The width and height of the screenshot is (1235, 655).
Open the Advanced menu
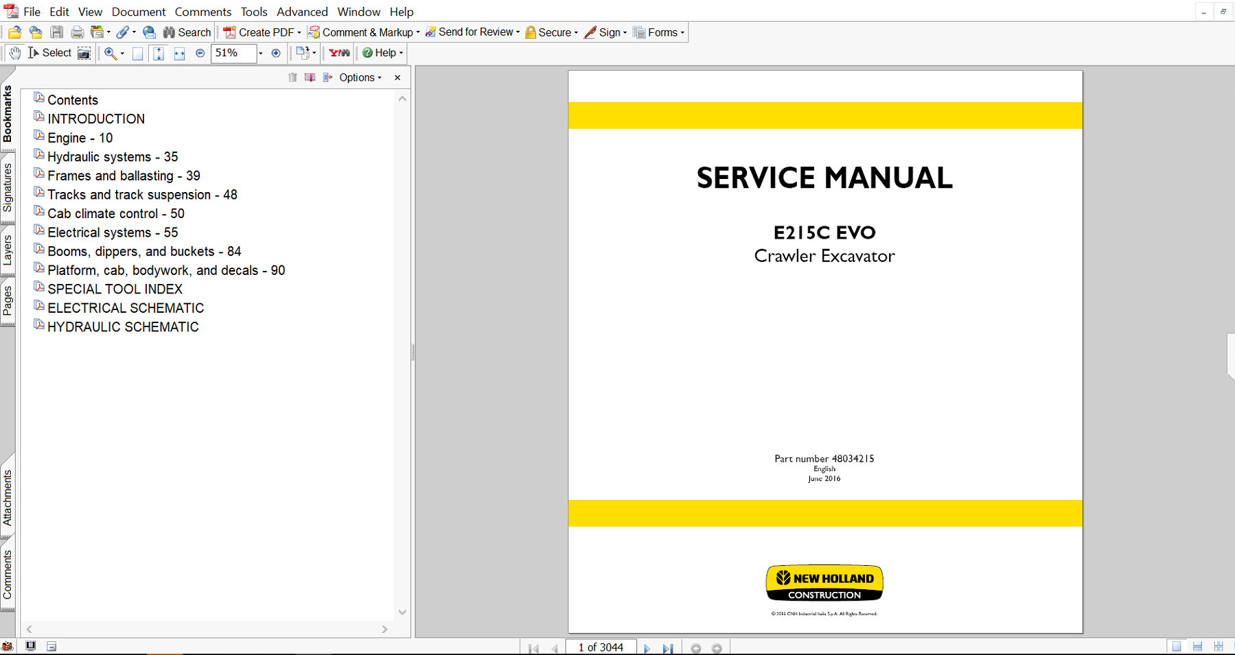[302, 12]
